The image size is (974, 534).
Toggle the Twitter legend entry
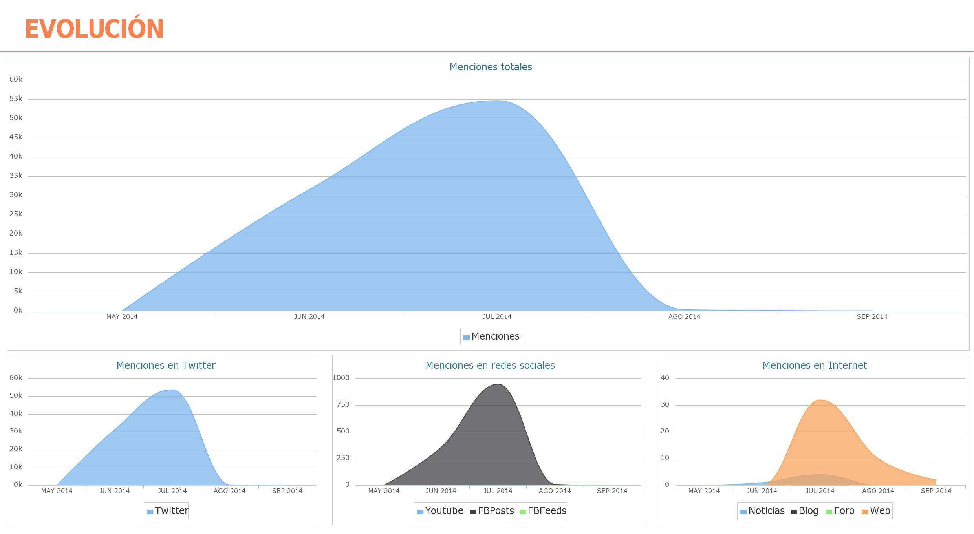tap(167, 511)
